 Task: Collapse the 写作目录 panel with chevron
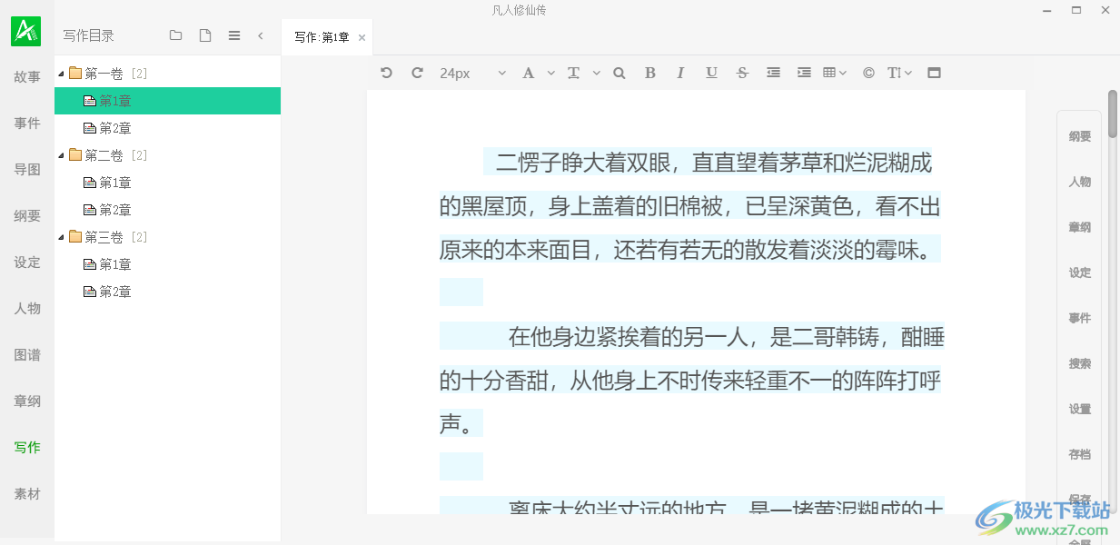261,35
